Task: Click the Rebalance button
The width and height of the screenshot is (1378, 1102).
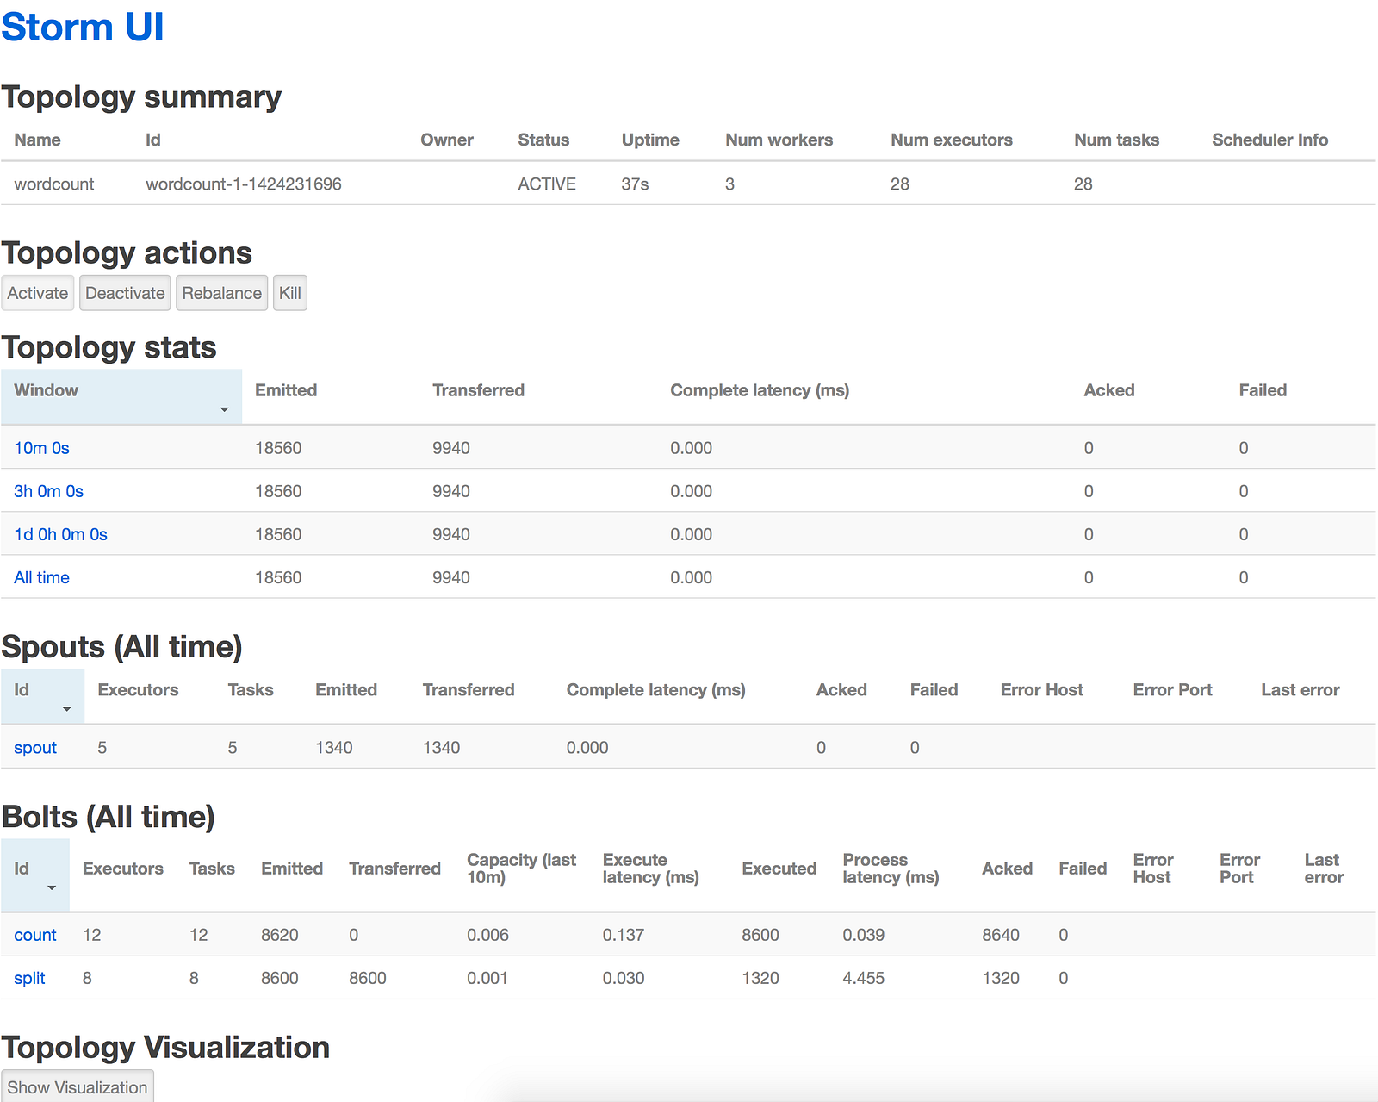Action: point(221,293)
